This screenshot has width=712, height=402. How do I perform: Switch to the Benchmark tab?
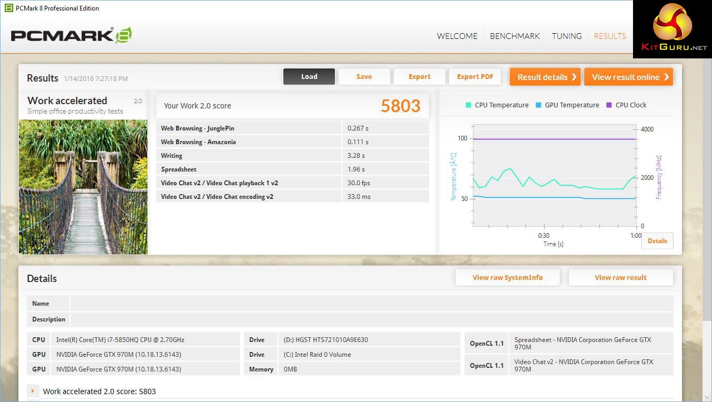[515, 36]
